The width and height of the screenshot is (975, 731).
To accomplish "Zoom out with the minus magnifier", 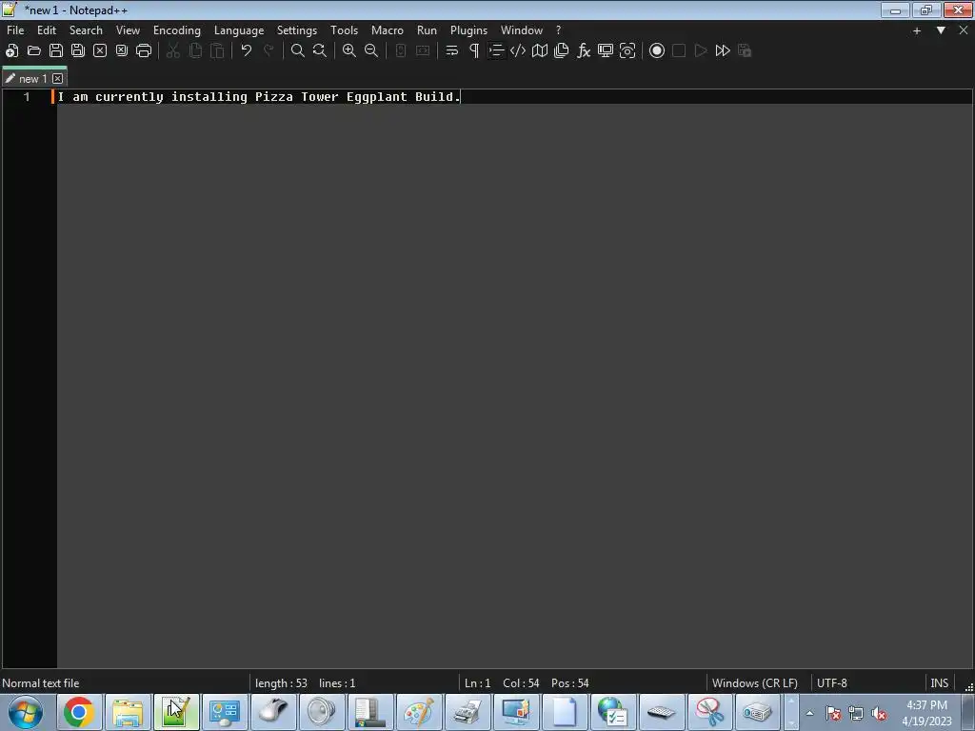I will (x=371, y=51).
